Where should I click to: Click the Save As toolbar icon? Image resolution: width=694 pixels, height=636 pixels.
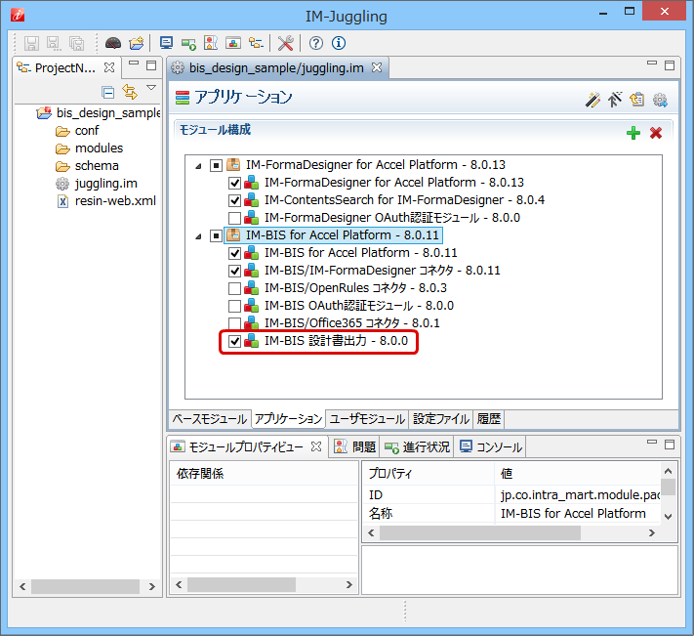[x=54, y=43]
